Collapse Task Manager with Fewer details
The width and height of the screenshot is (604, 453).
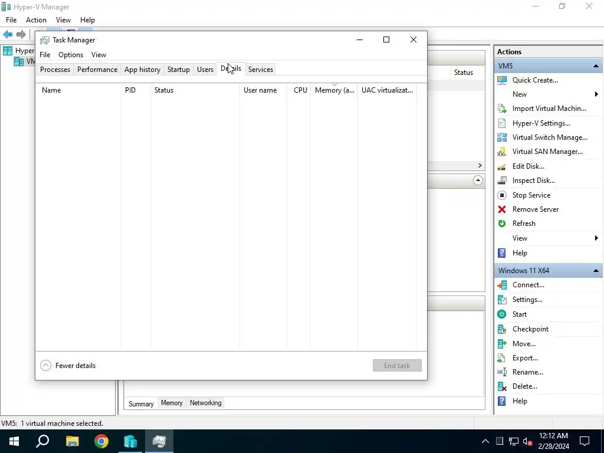click(x=68, y=366)
